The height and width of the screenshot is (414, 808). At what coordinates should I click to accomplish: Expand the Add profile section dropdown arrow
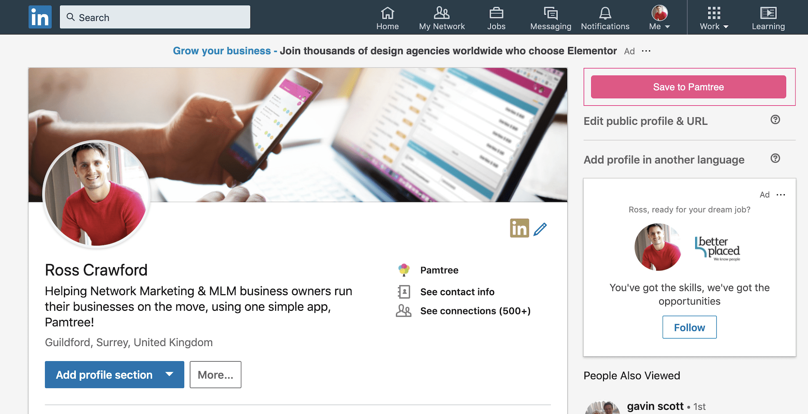click(170, 375)
